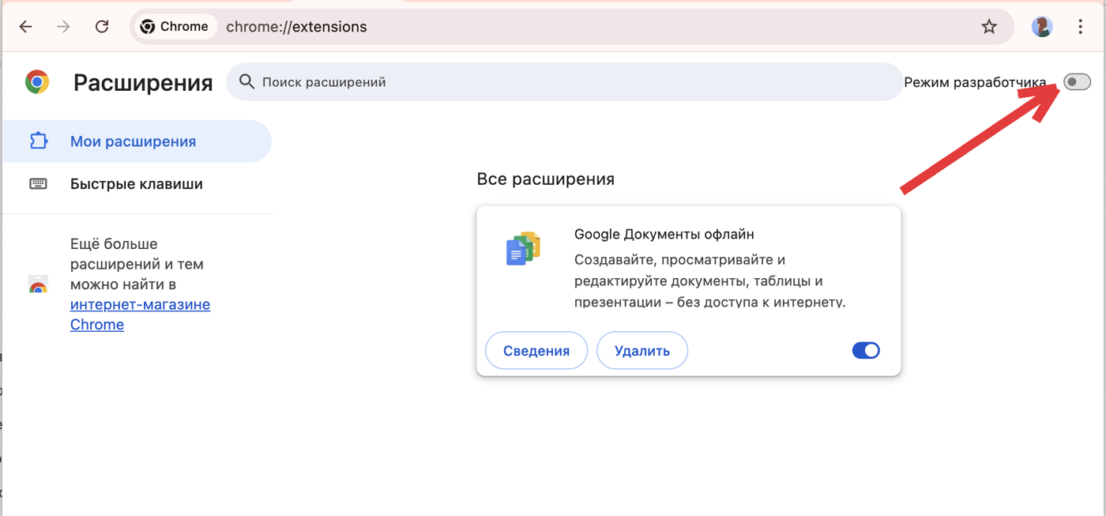
Task: Open Быстрые клавиши in the sidebar
Action: 136,184
